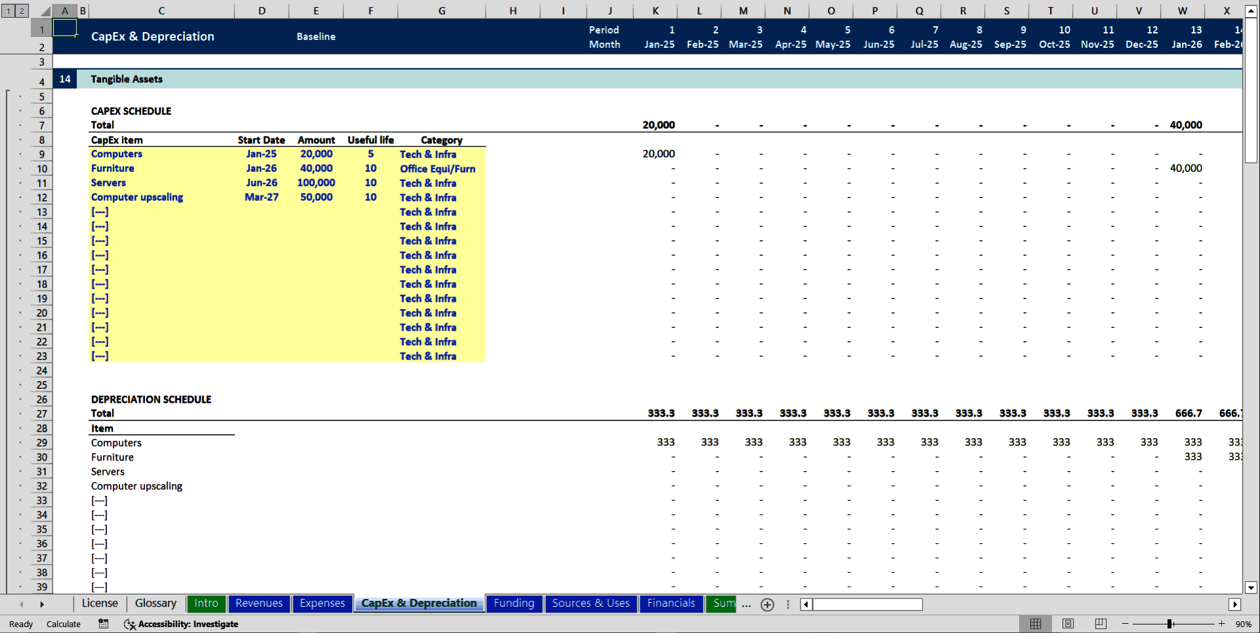Click the left sheet navigation arrow
The image size is (1260, 633).
[x=22, y=605]
